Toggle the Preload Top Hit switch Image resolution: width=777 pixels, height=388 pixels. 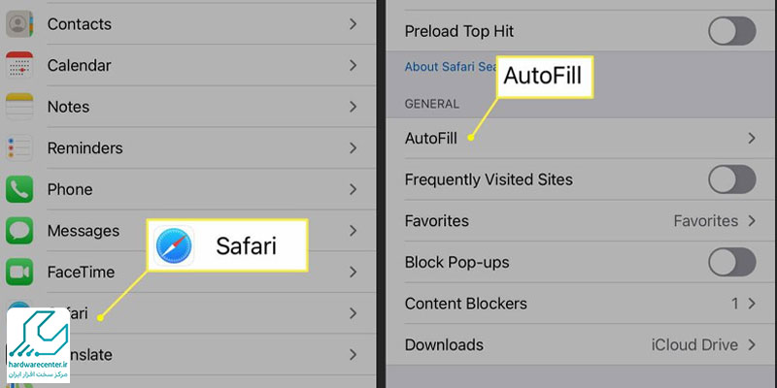click(732, 31)
